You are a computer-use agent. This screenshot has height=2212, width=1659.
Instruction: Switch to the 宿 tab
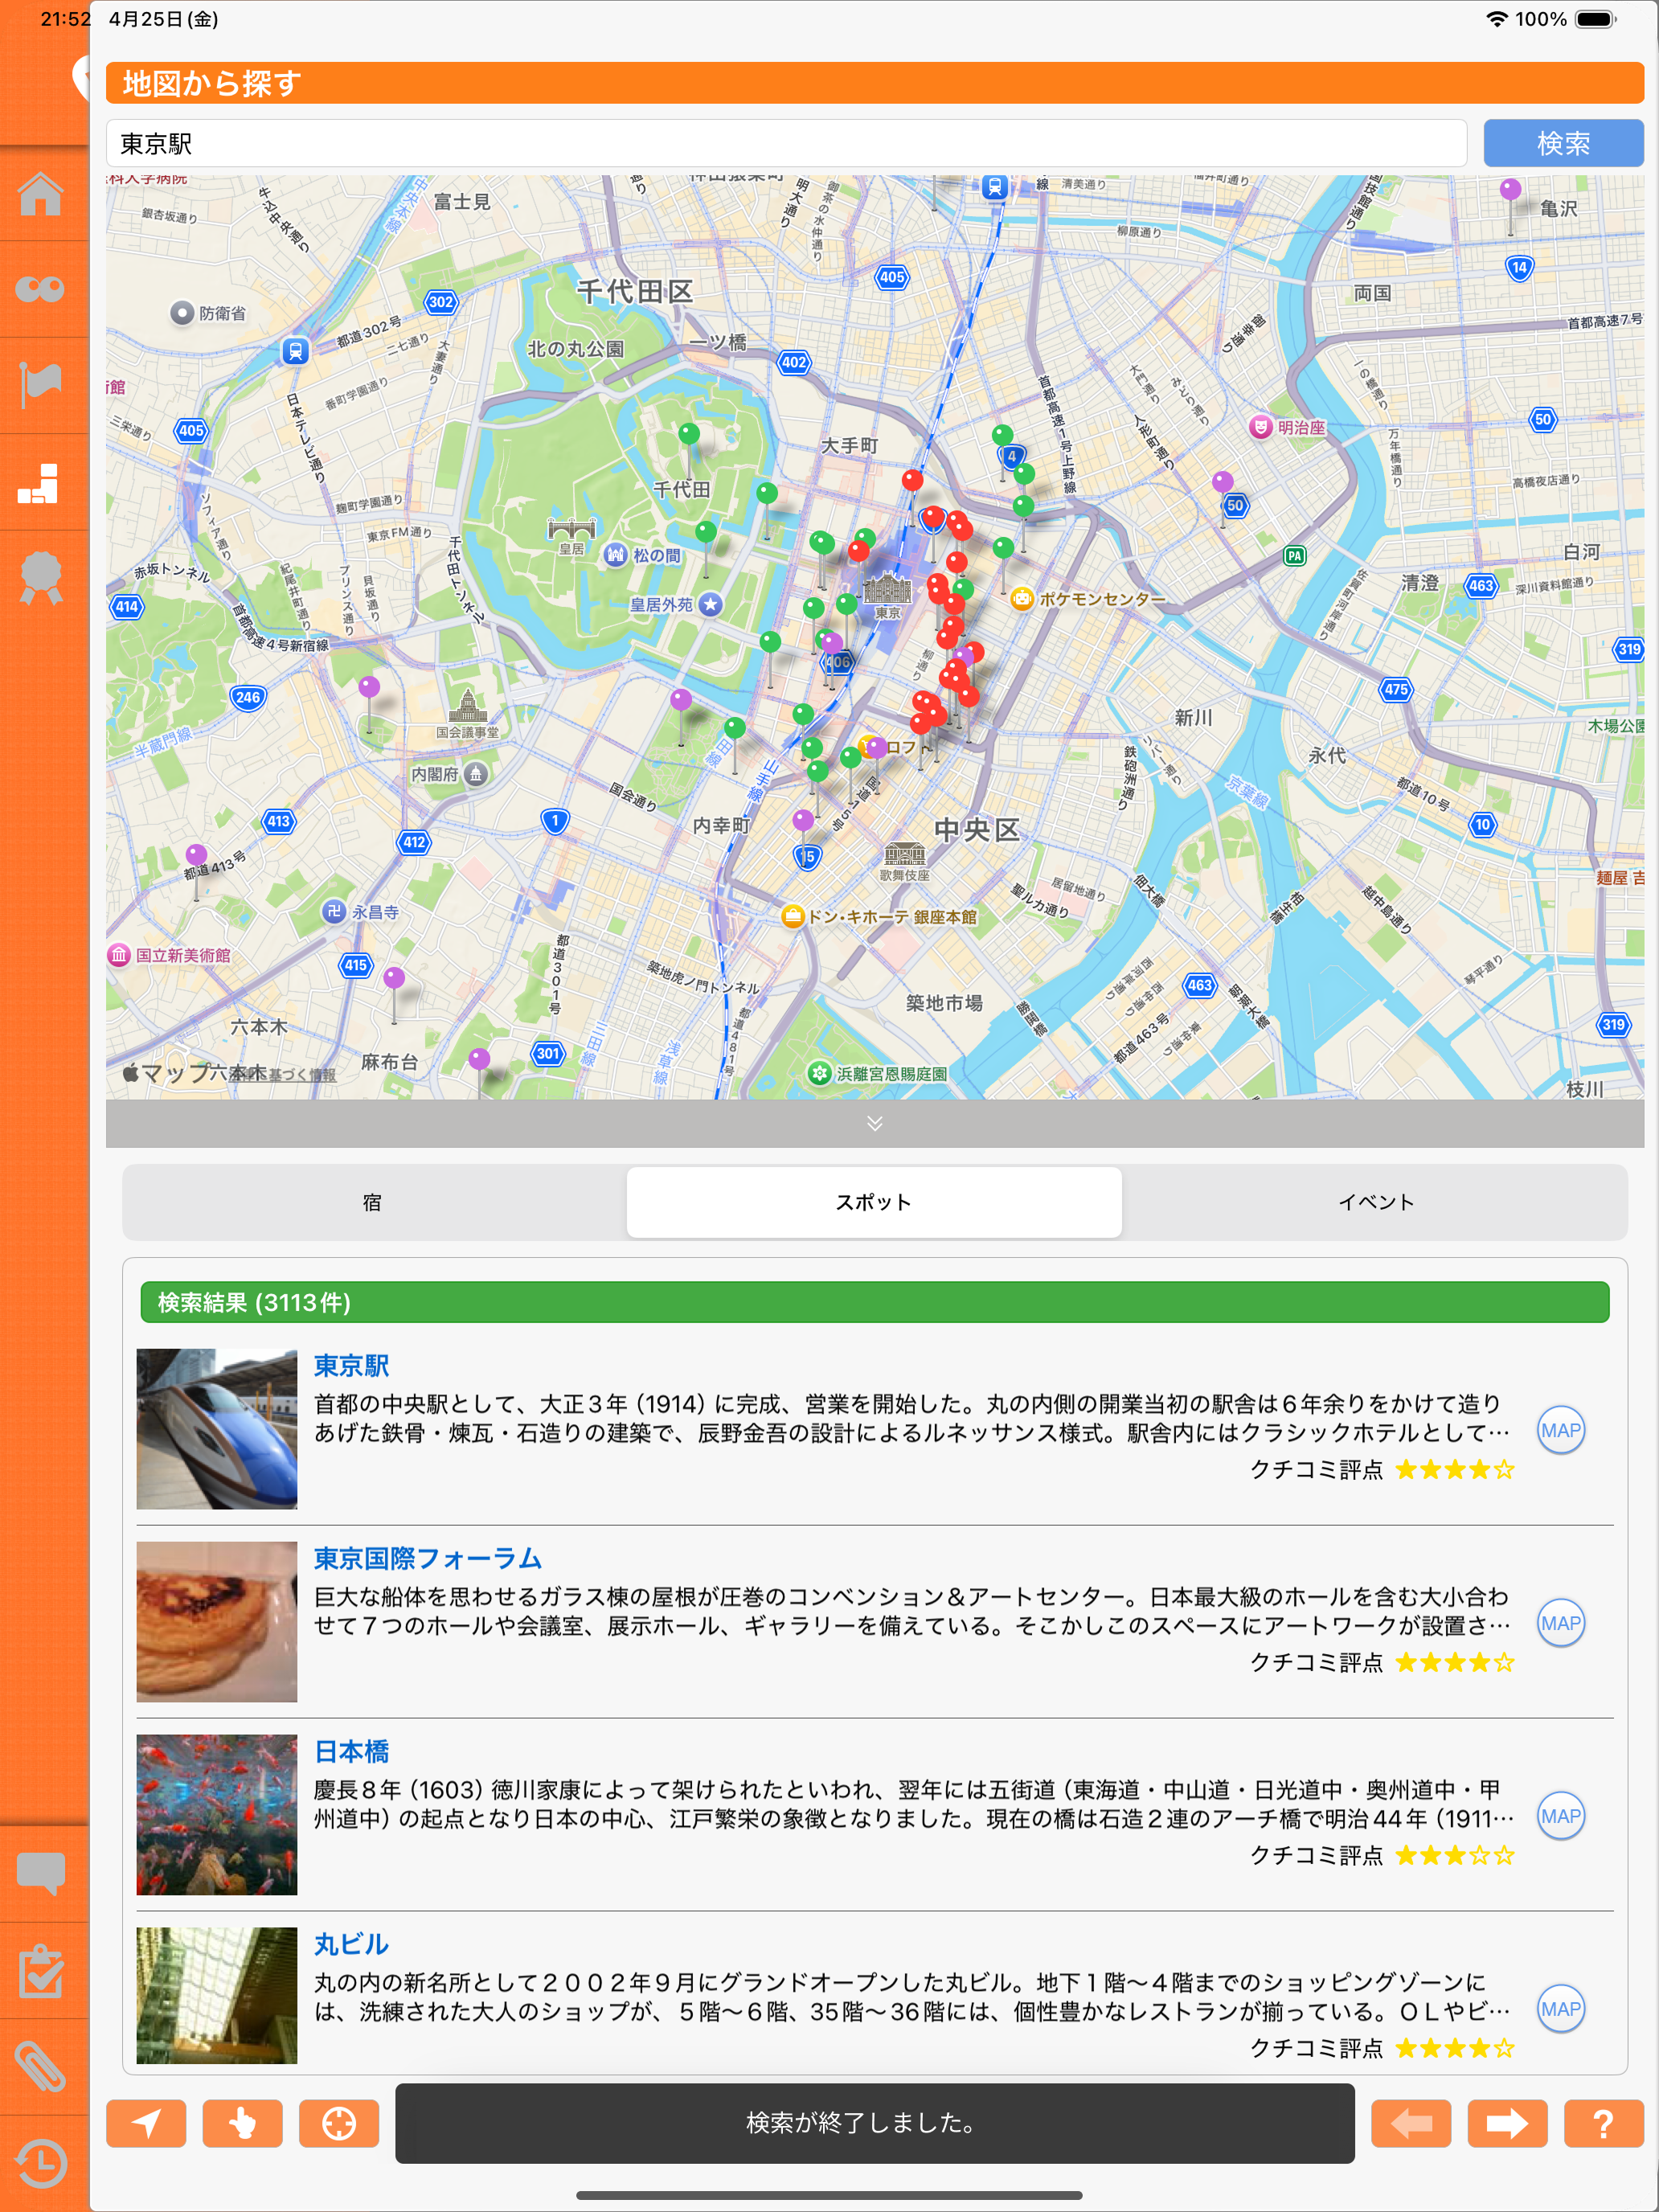tap(372, 1202)
